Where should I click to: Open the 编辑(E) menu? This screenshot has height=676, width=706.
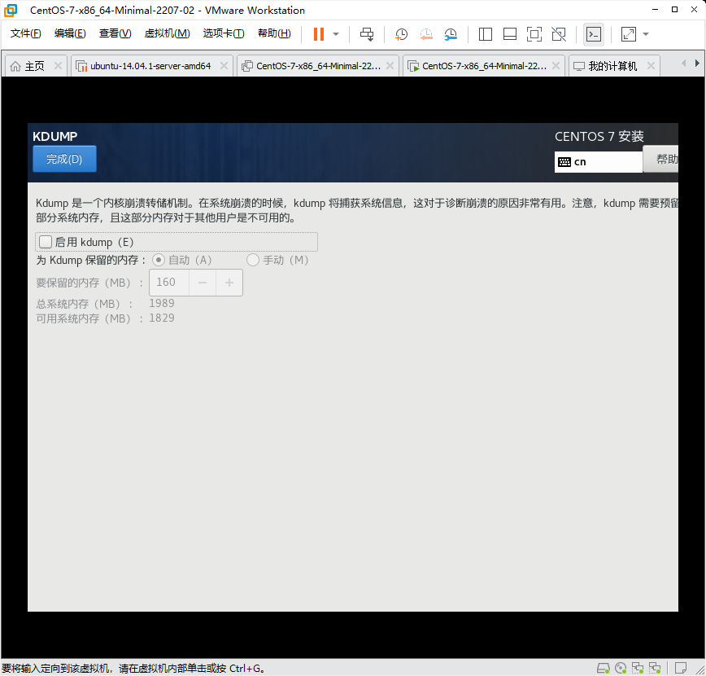pyautogui.click(x=70, y=33)
